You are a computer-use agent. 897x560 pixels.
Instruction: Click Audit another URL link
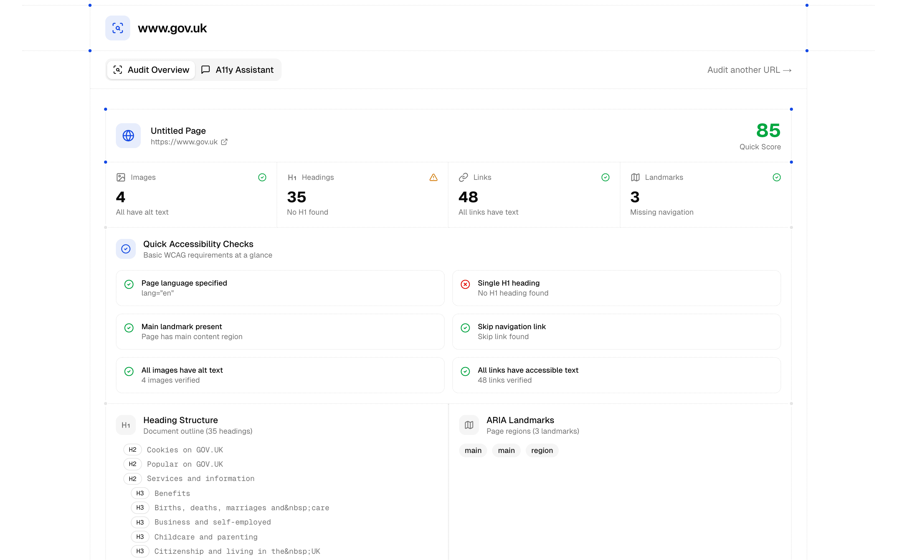(749, 70)
